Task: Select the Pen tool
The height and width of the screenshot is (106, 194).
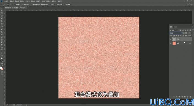Action: pos(2,48)
